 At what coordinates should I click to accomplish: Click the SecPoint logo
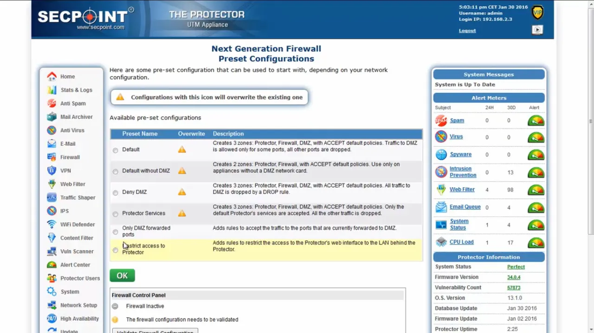tap(86, 18)
